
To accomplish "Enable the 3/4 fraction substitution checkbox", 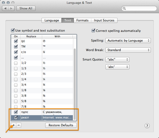I will pos(16,85).
